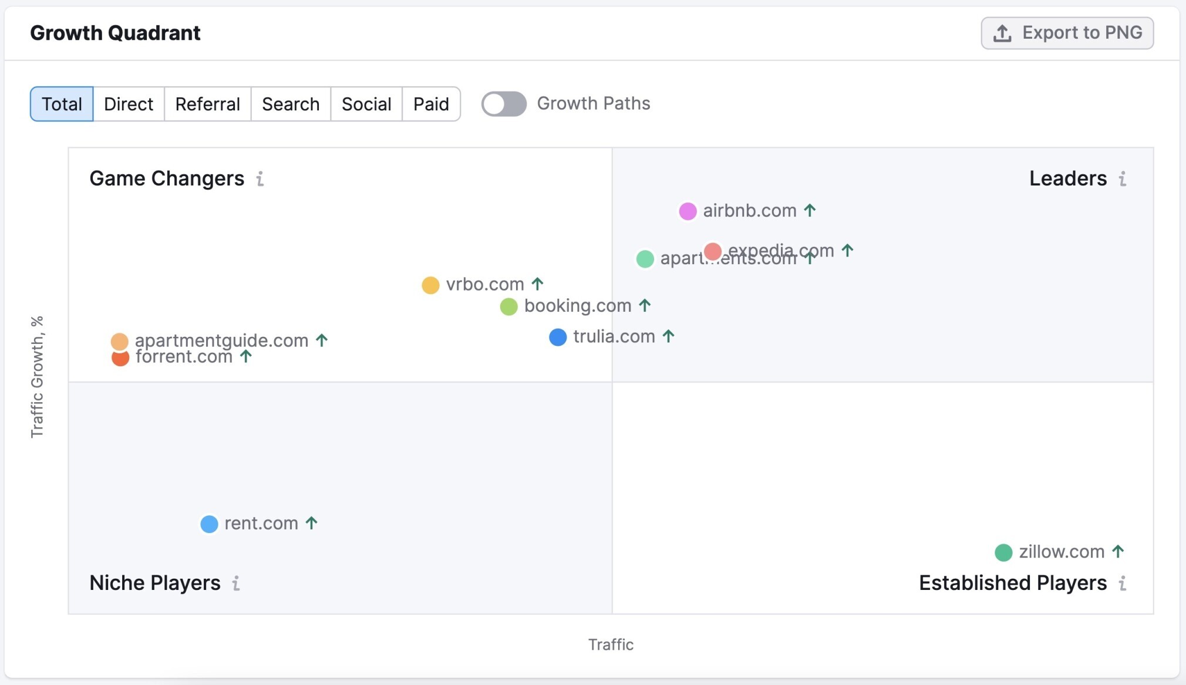This screenshot has height=685, width=1186.
Task: Click the up arrow next to airbnb.com
Action: coord(810,210)
